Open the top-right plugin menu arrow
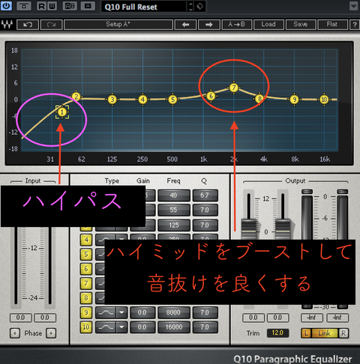The width and height of the screenshot is (360, 364). [353, 6]
